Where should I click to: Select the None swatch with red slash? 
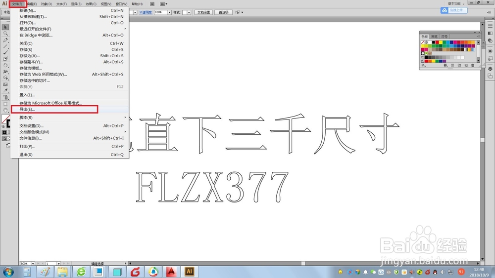click(x=423, y=42)
